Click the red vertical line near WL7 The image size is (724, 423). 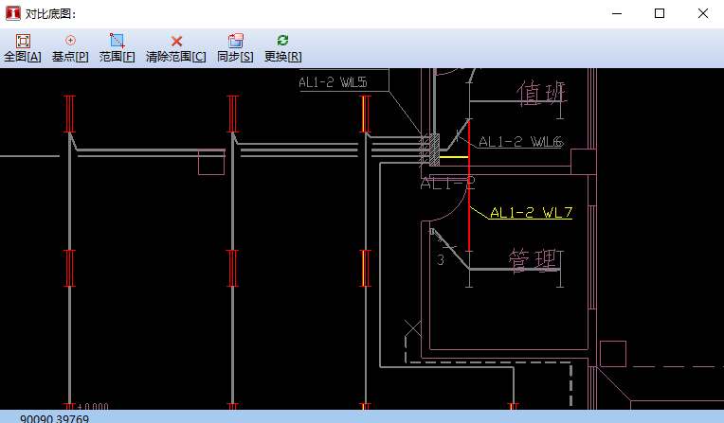click(469, 199)
